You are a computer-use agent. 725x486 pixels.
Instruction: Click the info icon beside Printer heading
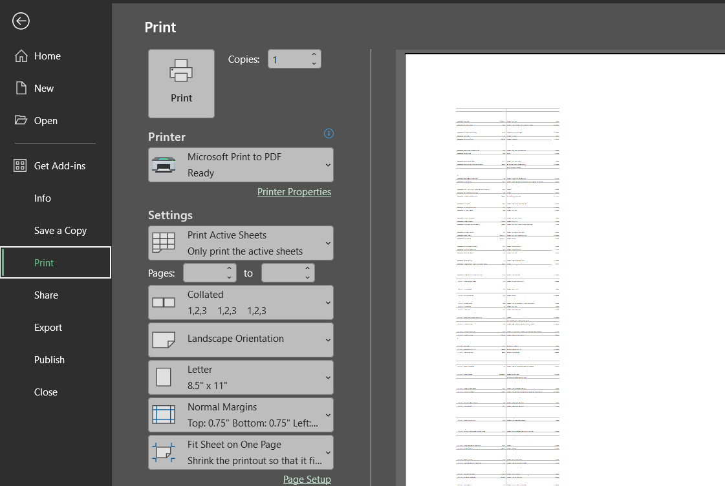(x=329, y=134)
